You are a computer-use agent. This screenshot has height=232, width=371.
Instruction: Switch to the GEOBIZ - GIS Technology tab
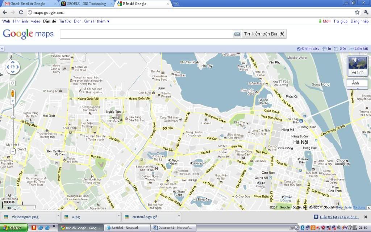click(87, 4)
